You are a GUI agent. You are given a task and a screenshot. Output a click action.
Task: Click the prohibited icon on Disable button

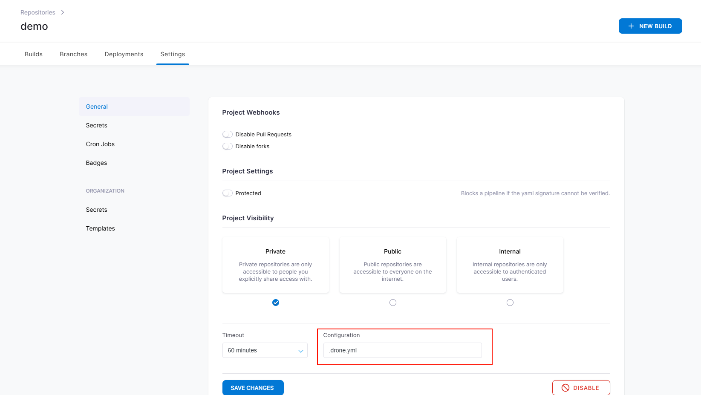565,388
